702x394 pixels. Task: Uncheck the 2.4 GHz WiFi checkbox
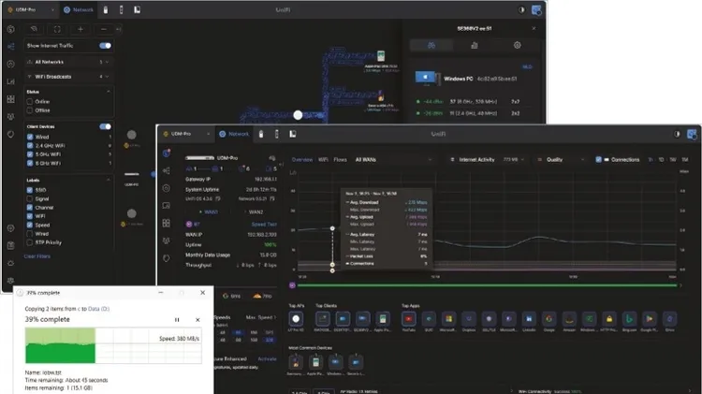tap(31, 146)
